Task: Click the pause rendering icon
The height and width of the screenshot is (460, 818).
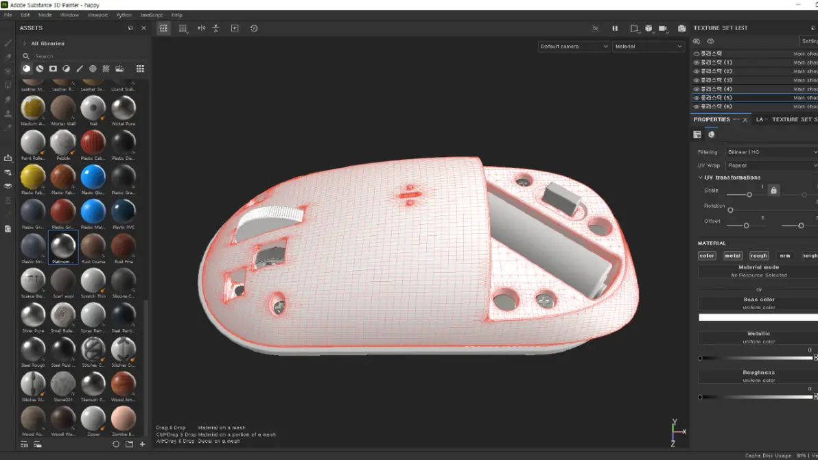Action: pos(615,28)
